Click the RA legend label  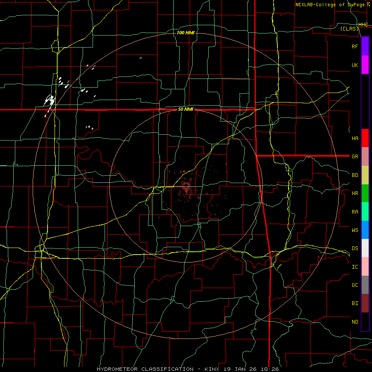[355, 212]
